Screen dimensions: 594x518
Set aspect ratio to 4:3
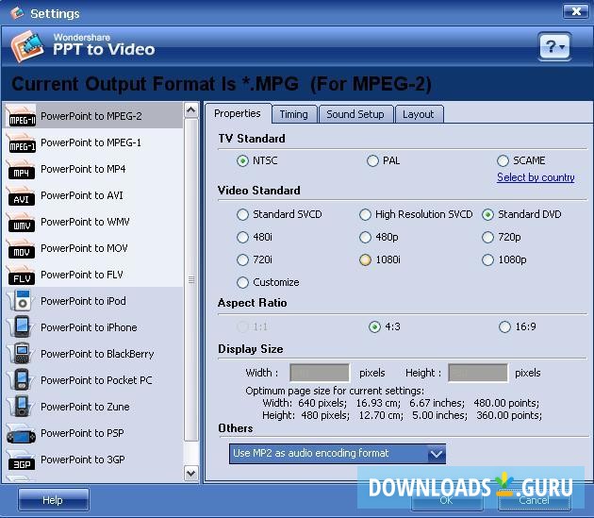pos(374,326)
